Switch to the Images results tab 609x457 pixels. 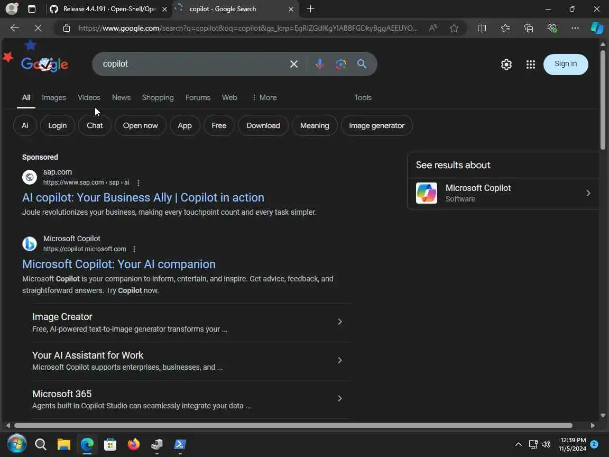click(x=54, y=97)
